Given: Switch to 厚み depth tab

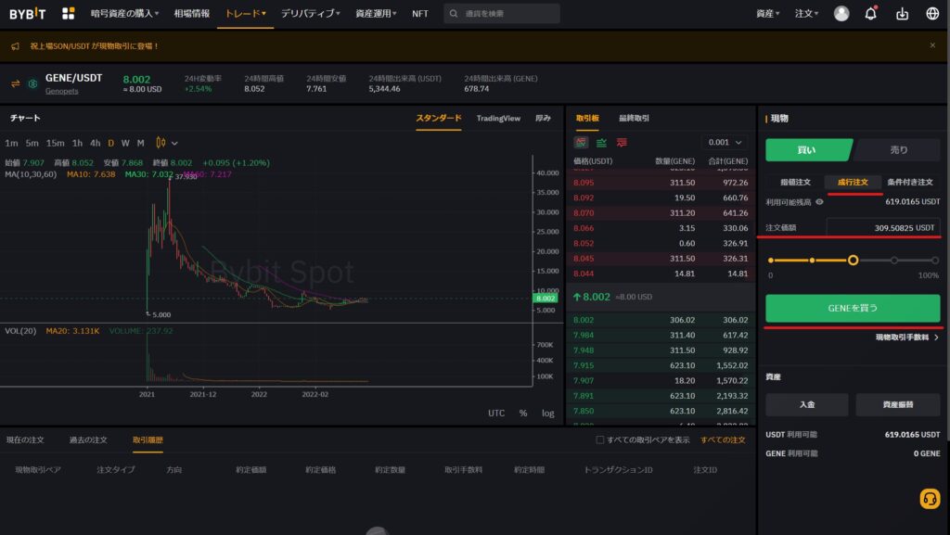Looking at the screenshot, I should tap(543, 118).
